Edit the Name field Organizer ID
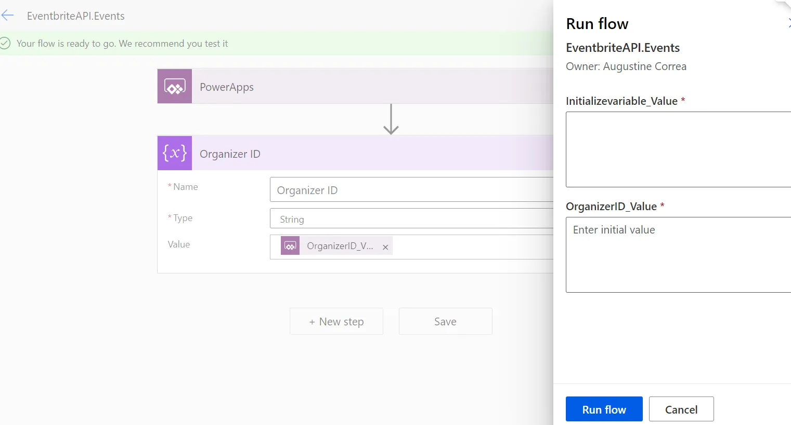 coord(411,190)
